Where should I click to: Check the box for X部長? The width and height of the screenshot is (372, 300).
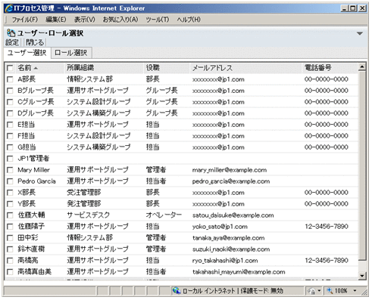(10, 193)
